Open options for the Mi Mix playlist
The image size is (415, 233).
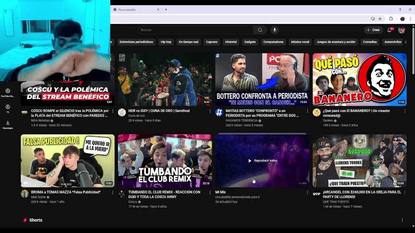point(307,193)
